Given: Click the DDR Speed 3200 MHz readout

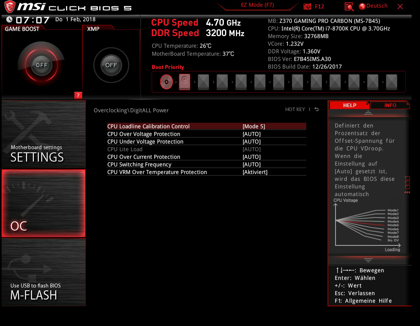Looking at the screenshot, I should (x=198, y=33).
